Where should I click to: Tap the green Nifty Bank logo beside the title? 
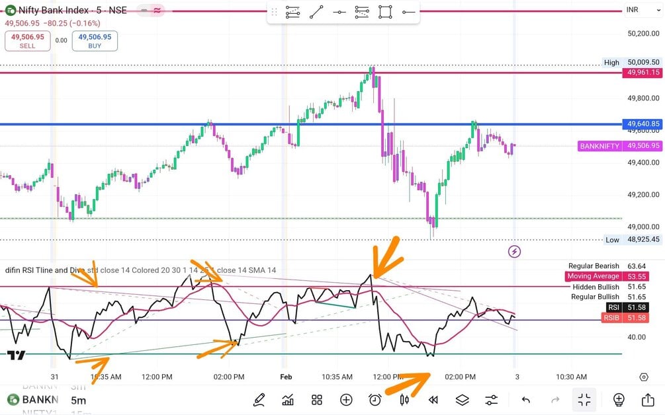[10, 10]
